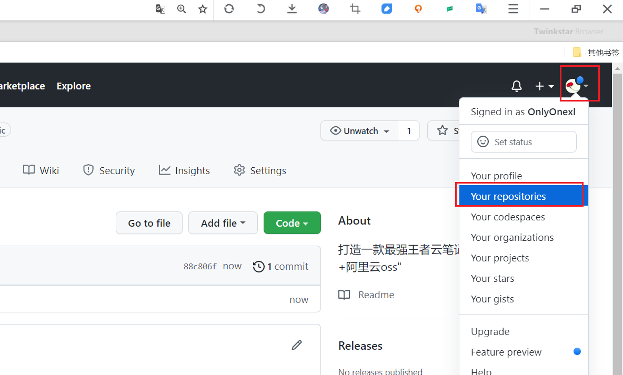Select Your gists menu item
Screen dimensions: 623x375
coord(524,299)
